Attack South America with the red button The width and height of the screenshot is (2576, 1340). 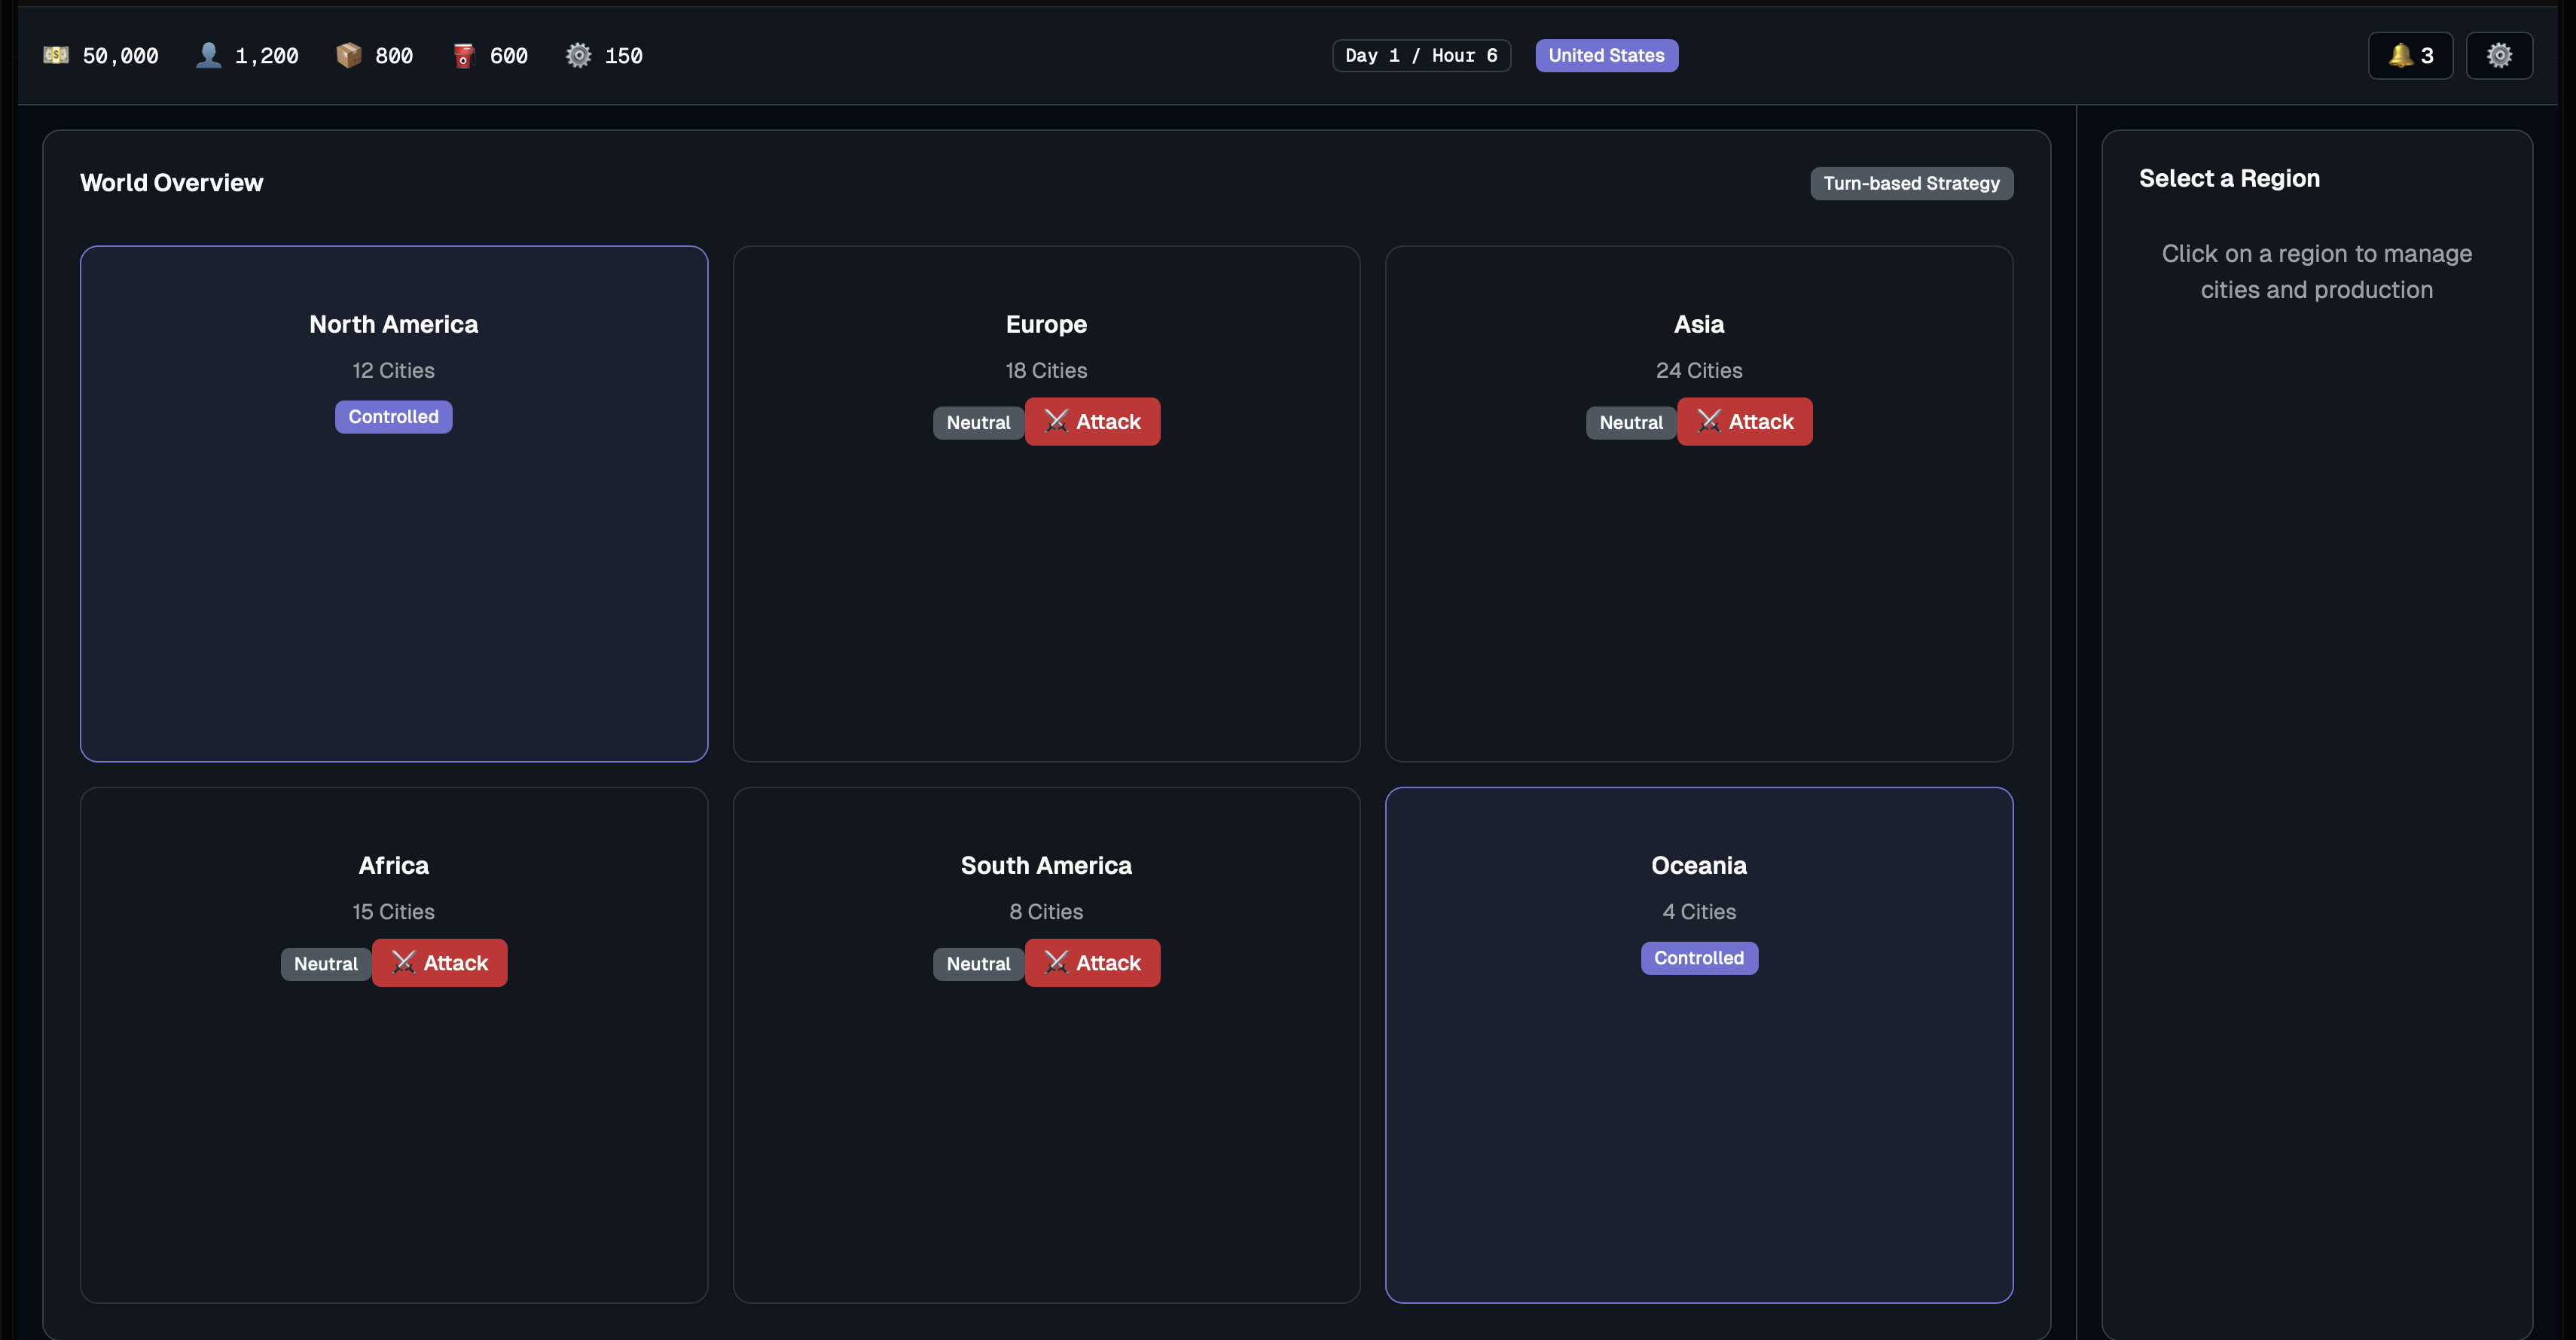pos(1092,962)
